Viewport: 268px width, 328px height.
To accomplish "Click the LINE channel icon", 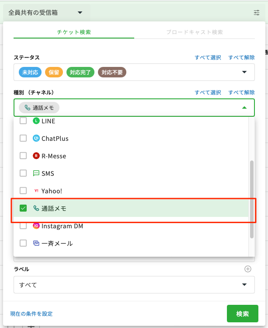I will point(36,121).
